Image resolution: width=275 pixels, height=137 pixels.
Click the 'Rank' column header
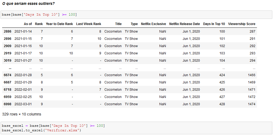39,24
